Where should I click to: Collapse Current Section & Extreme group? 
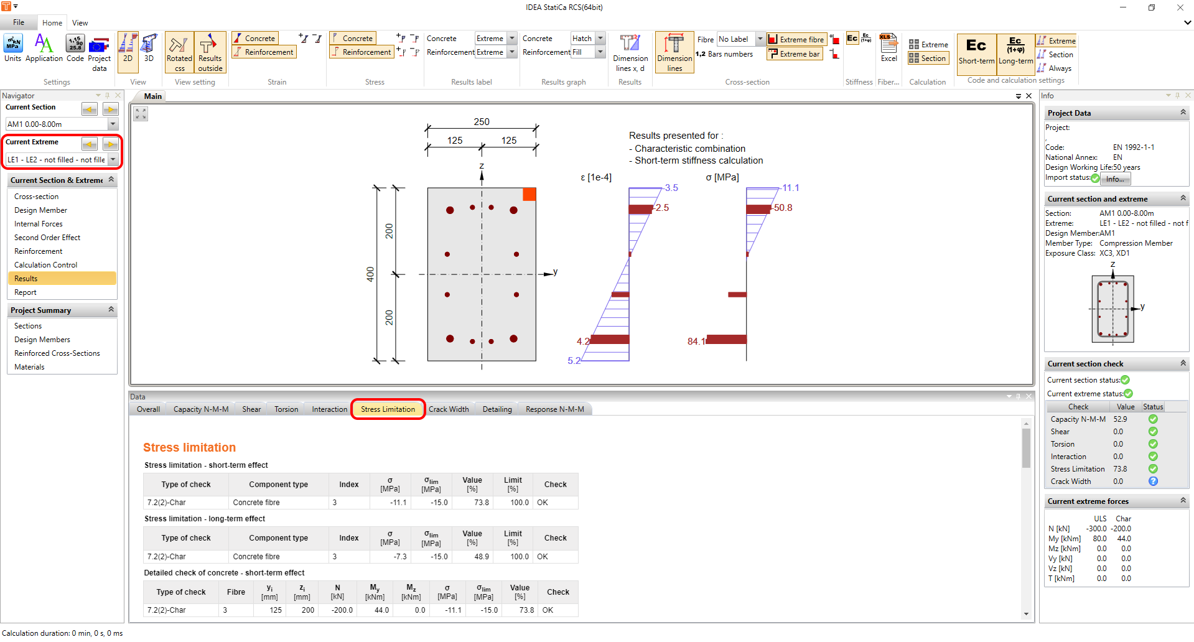click(111, 180)
